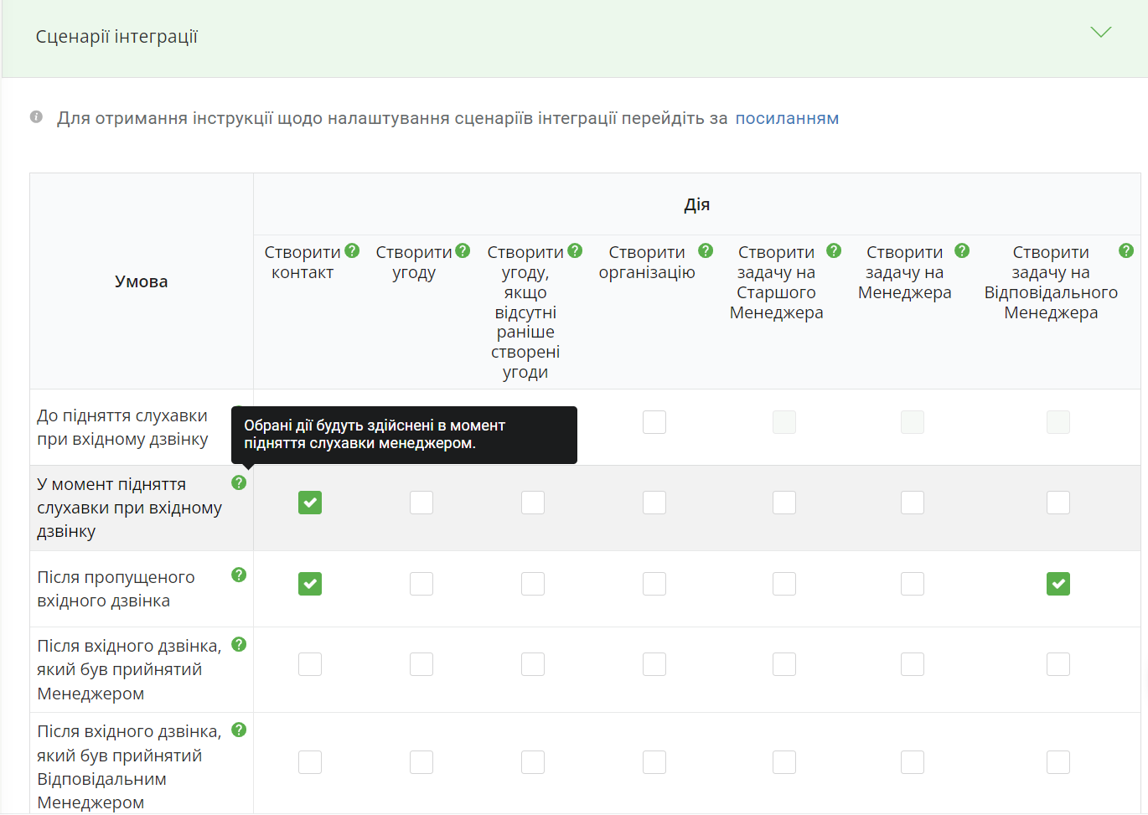Click the Дія column group header
1148x815 pixels.
pos(697,204)
